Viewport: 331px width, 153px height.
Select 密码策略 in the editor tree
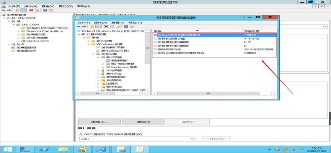119,61
